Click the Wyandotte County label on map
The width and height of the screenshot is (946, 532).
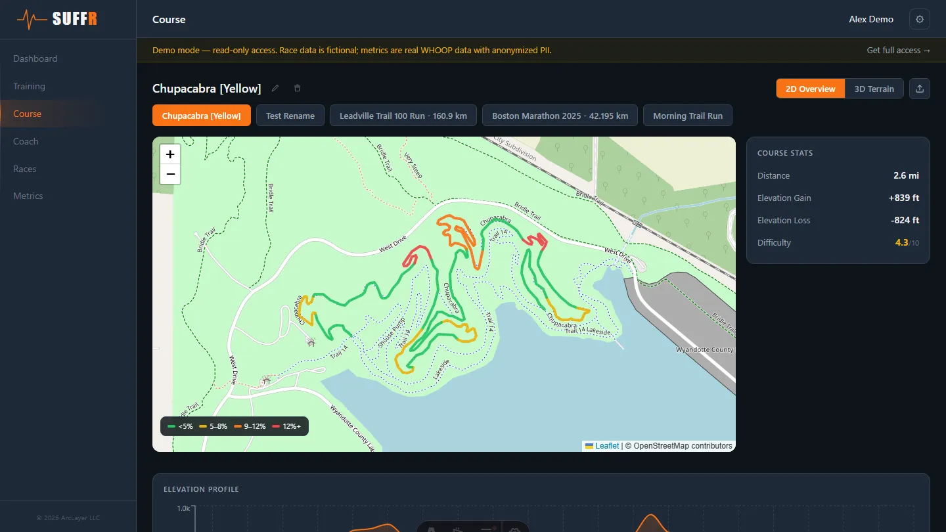click(x=704, y=349)
